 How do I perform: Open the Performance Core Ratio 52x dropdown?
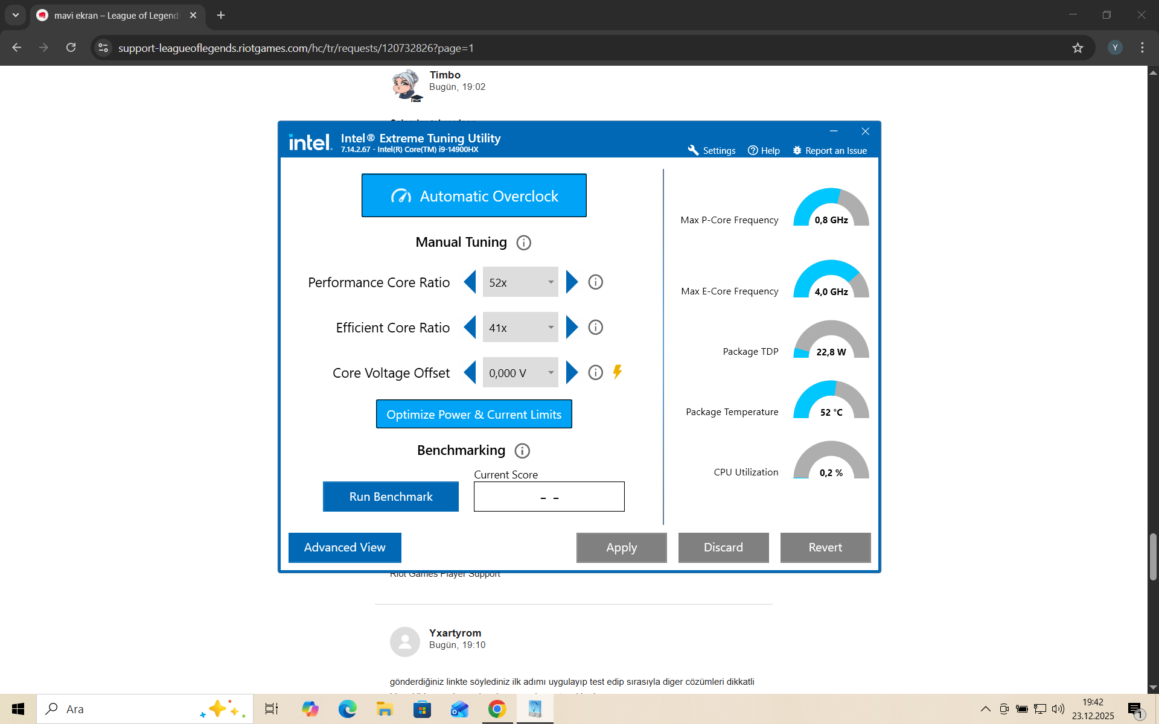pos(520,282)
